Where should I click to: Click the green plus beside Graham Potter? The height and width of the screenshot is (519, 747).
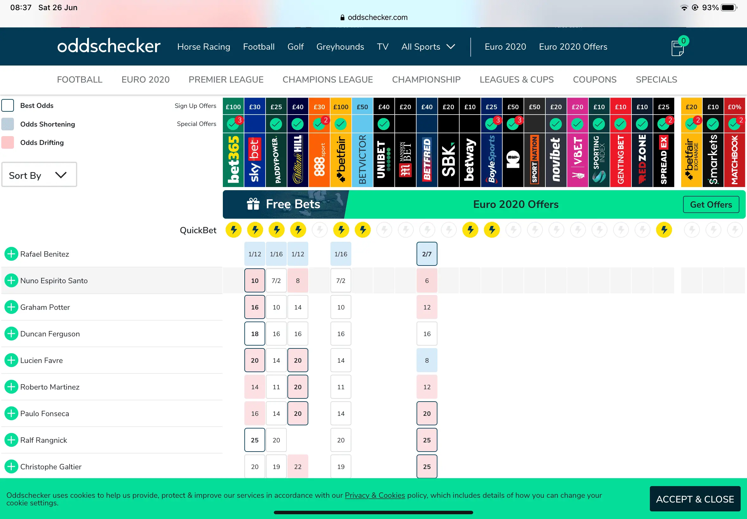coord(11,307)
